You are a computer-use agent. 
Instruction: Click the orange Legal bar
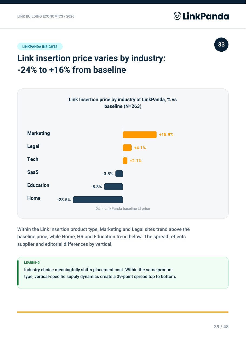(127, 148)
